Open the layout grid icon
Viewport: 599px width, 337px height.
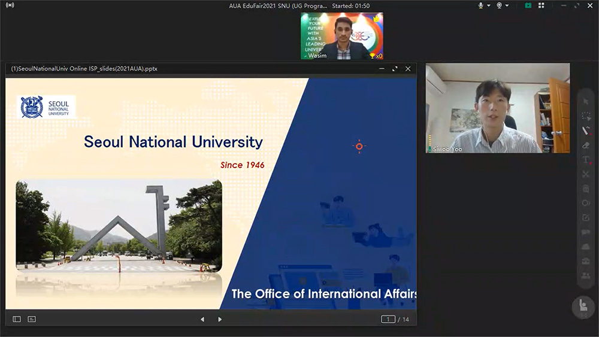pos(541,5)
